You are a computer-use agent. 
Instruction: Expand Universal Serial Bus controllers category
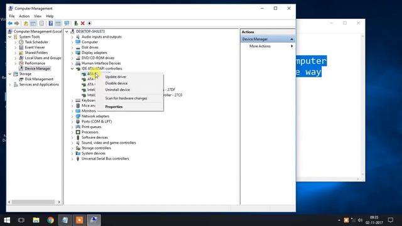pos(72,159)
